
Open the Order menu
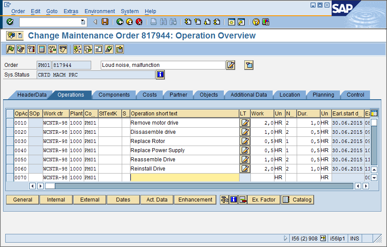(18, 11)
